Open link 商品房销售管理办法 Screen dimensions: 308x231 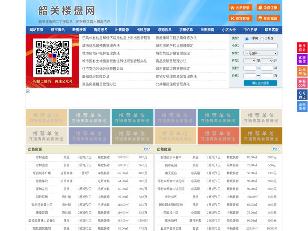tap(171, 61)
